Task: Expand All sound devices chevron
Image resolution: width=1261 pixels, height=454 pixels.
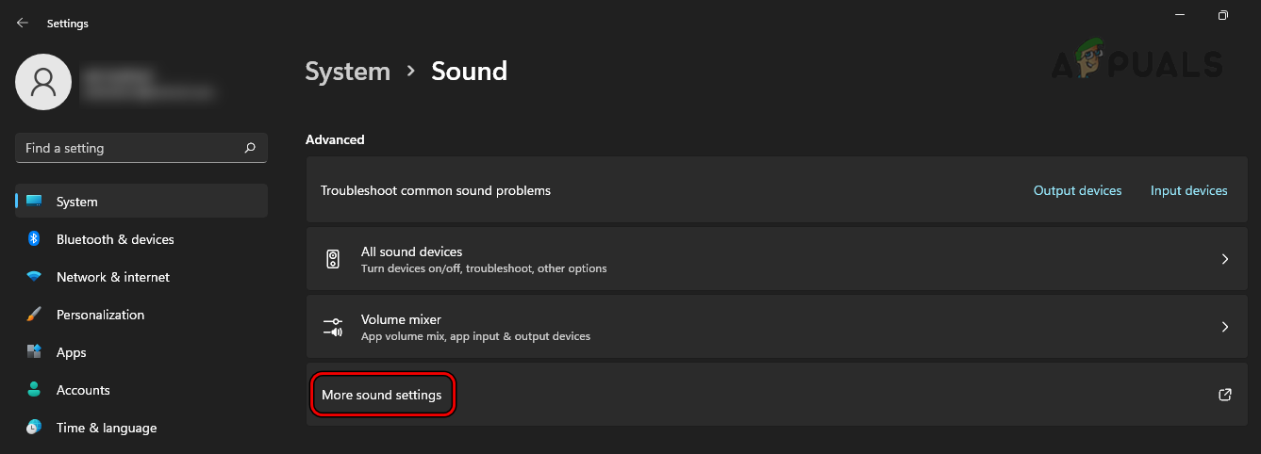Action: click(x=1225, y=259)
